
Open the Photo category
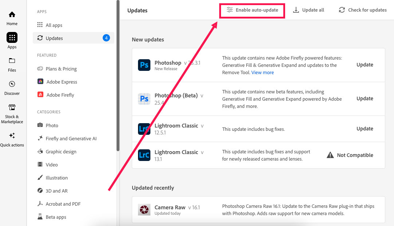point(52,125)
